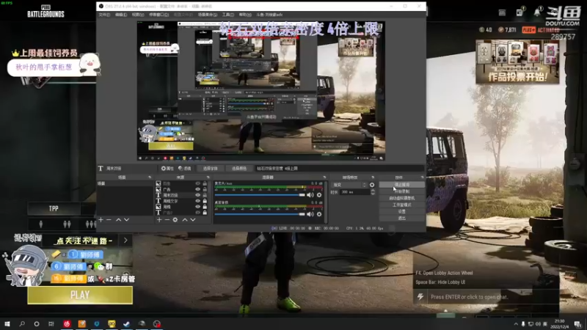This screenshot has height=330, width=587.
Task: Open the scene transition dropdown
Action: pyautogui.click(x=349, y=185)
